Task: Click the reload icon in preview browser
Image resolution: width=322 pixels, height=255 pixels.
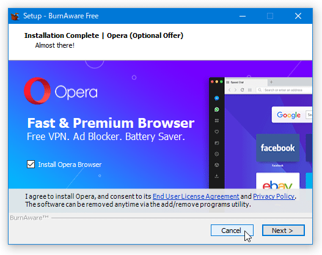Action: tap(243, 90)
